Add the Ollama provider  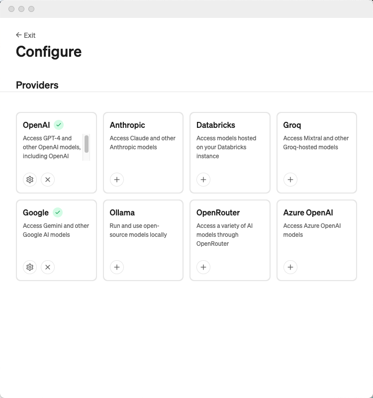pyautogui.click(x=116, y=267)
